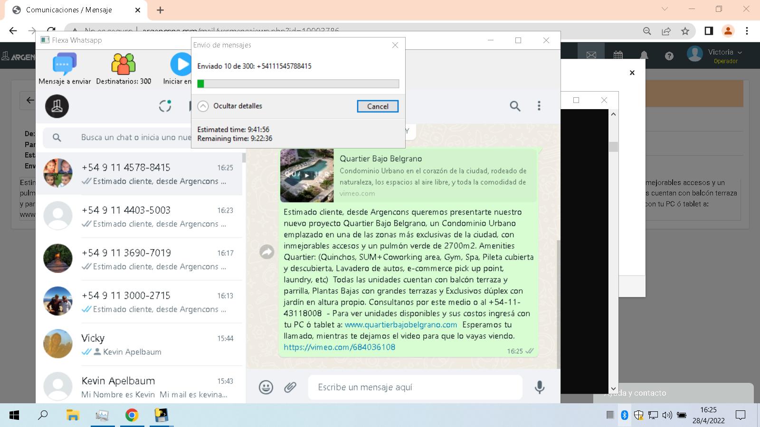The width and height of the screenshot is (760, 427).
Task: Click the sending progress bar
Action: pos(298,84)
